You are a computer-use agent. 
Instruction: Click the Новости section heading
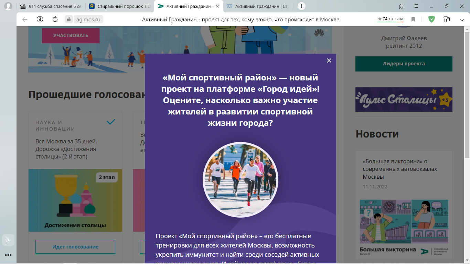tap(377, 134)
